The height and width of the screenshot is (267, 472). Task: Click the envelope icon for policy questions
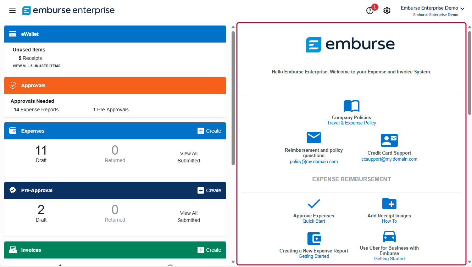[x=313, y=138]
